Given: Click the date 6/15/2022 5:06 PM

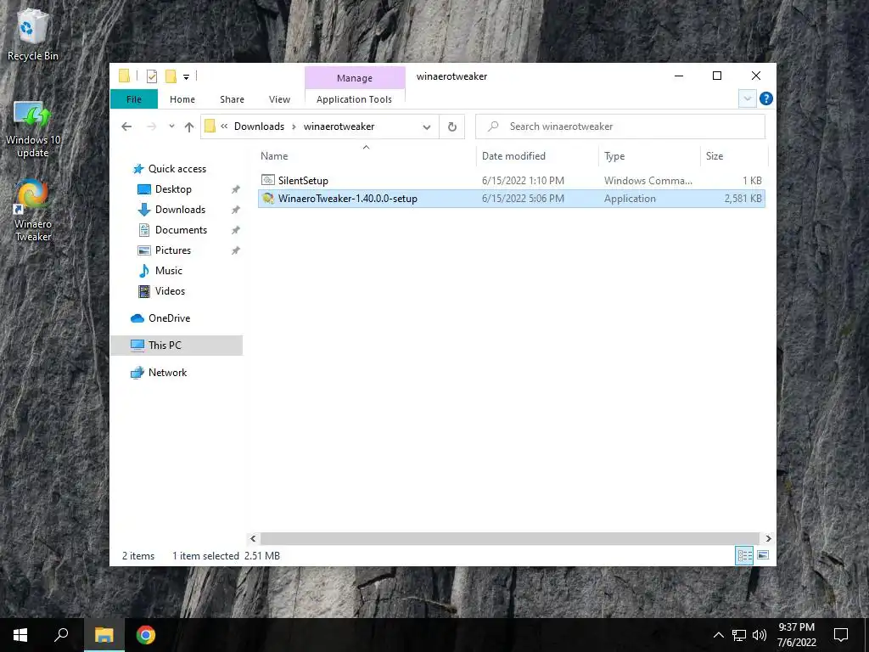Looking at the screenshot, I should (523, 199).
